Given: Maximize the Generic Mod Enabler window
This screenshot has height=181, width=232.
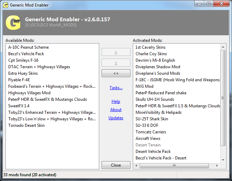Looking at the screenshot, I should pyautogui.click(x=209, y=4).
